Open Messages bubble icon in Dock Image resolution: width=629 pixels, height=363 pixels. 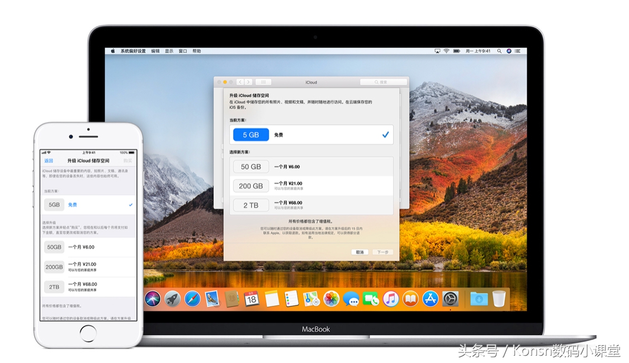tap(351, 299)
